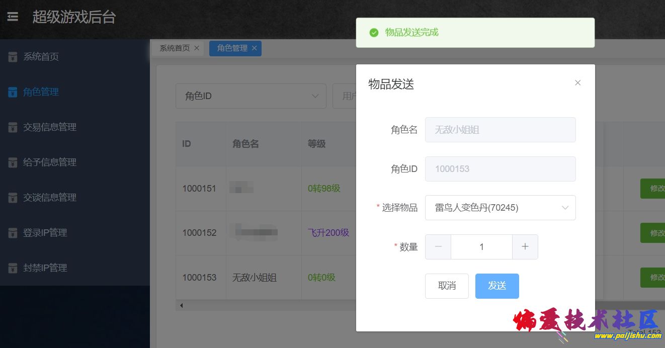The height and width of the screenshot is (348, 665).
Task: Click the 发送 send button
Action: pos(497,286)
